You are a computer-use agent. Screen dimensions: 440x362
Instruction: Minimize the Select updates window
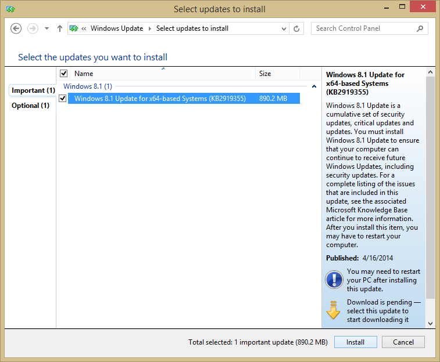(x=387, y=8)
